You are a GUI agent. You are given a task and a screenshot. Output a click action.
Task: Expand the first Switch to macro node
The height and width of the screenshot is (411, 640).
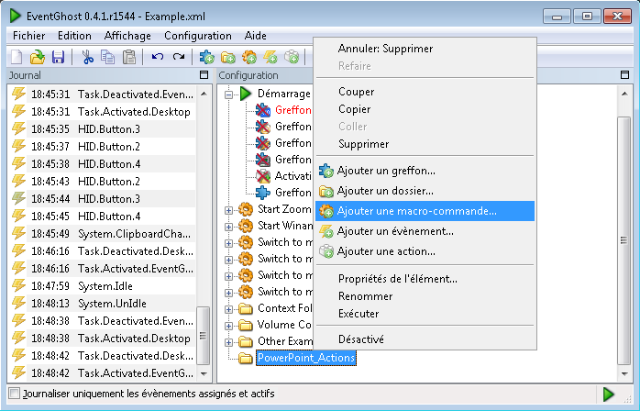228,243
